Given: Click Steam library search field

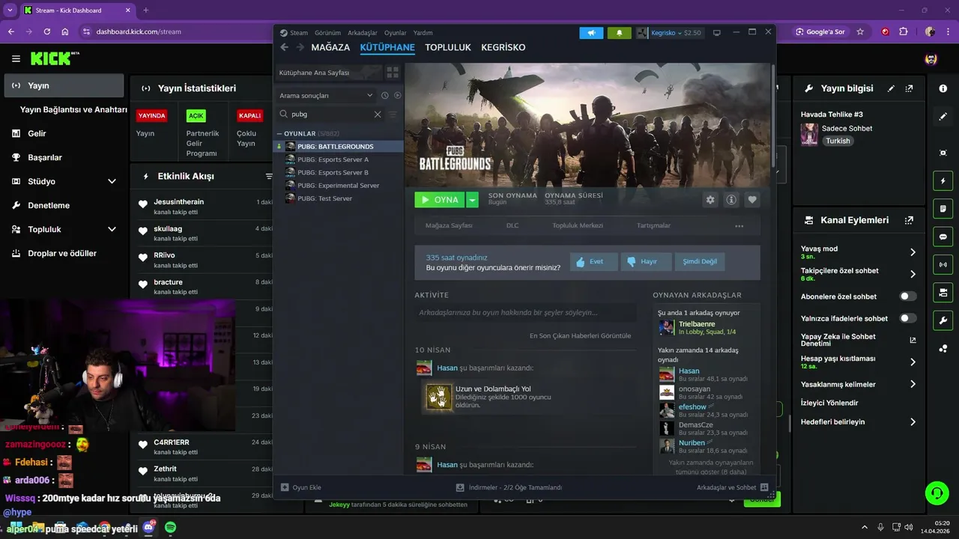Looking at the screenshot, I should pos(330,115).
